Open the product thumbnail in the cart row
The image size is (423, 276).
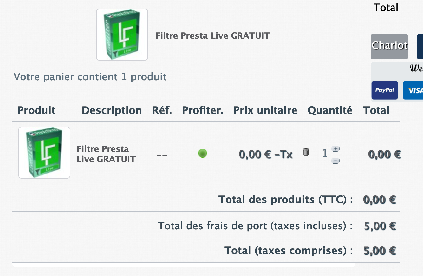(44, 153)
